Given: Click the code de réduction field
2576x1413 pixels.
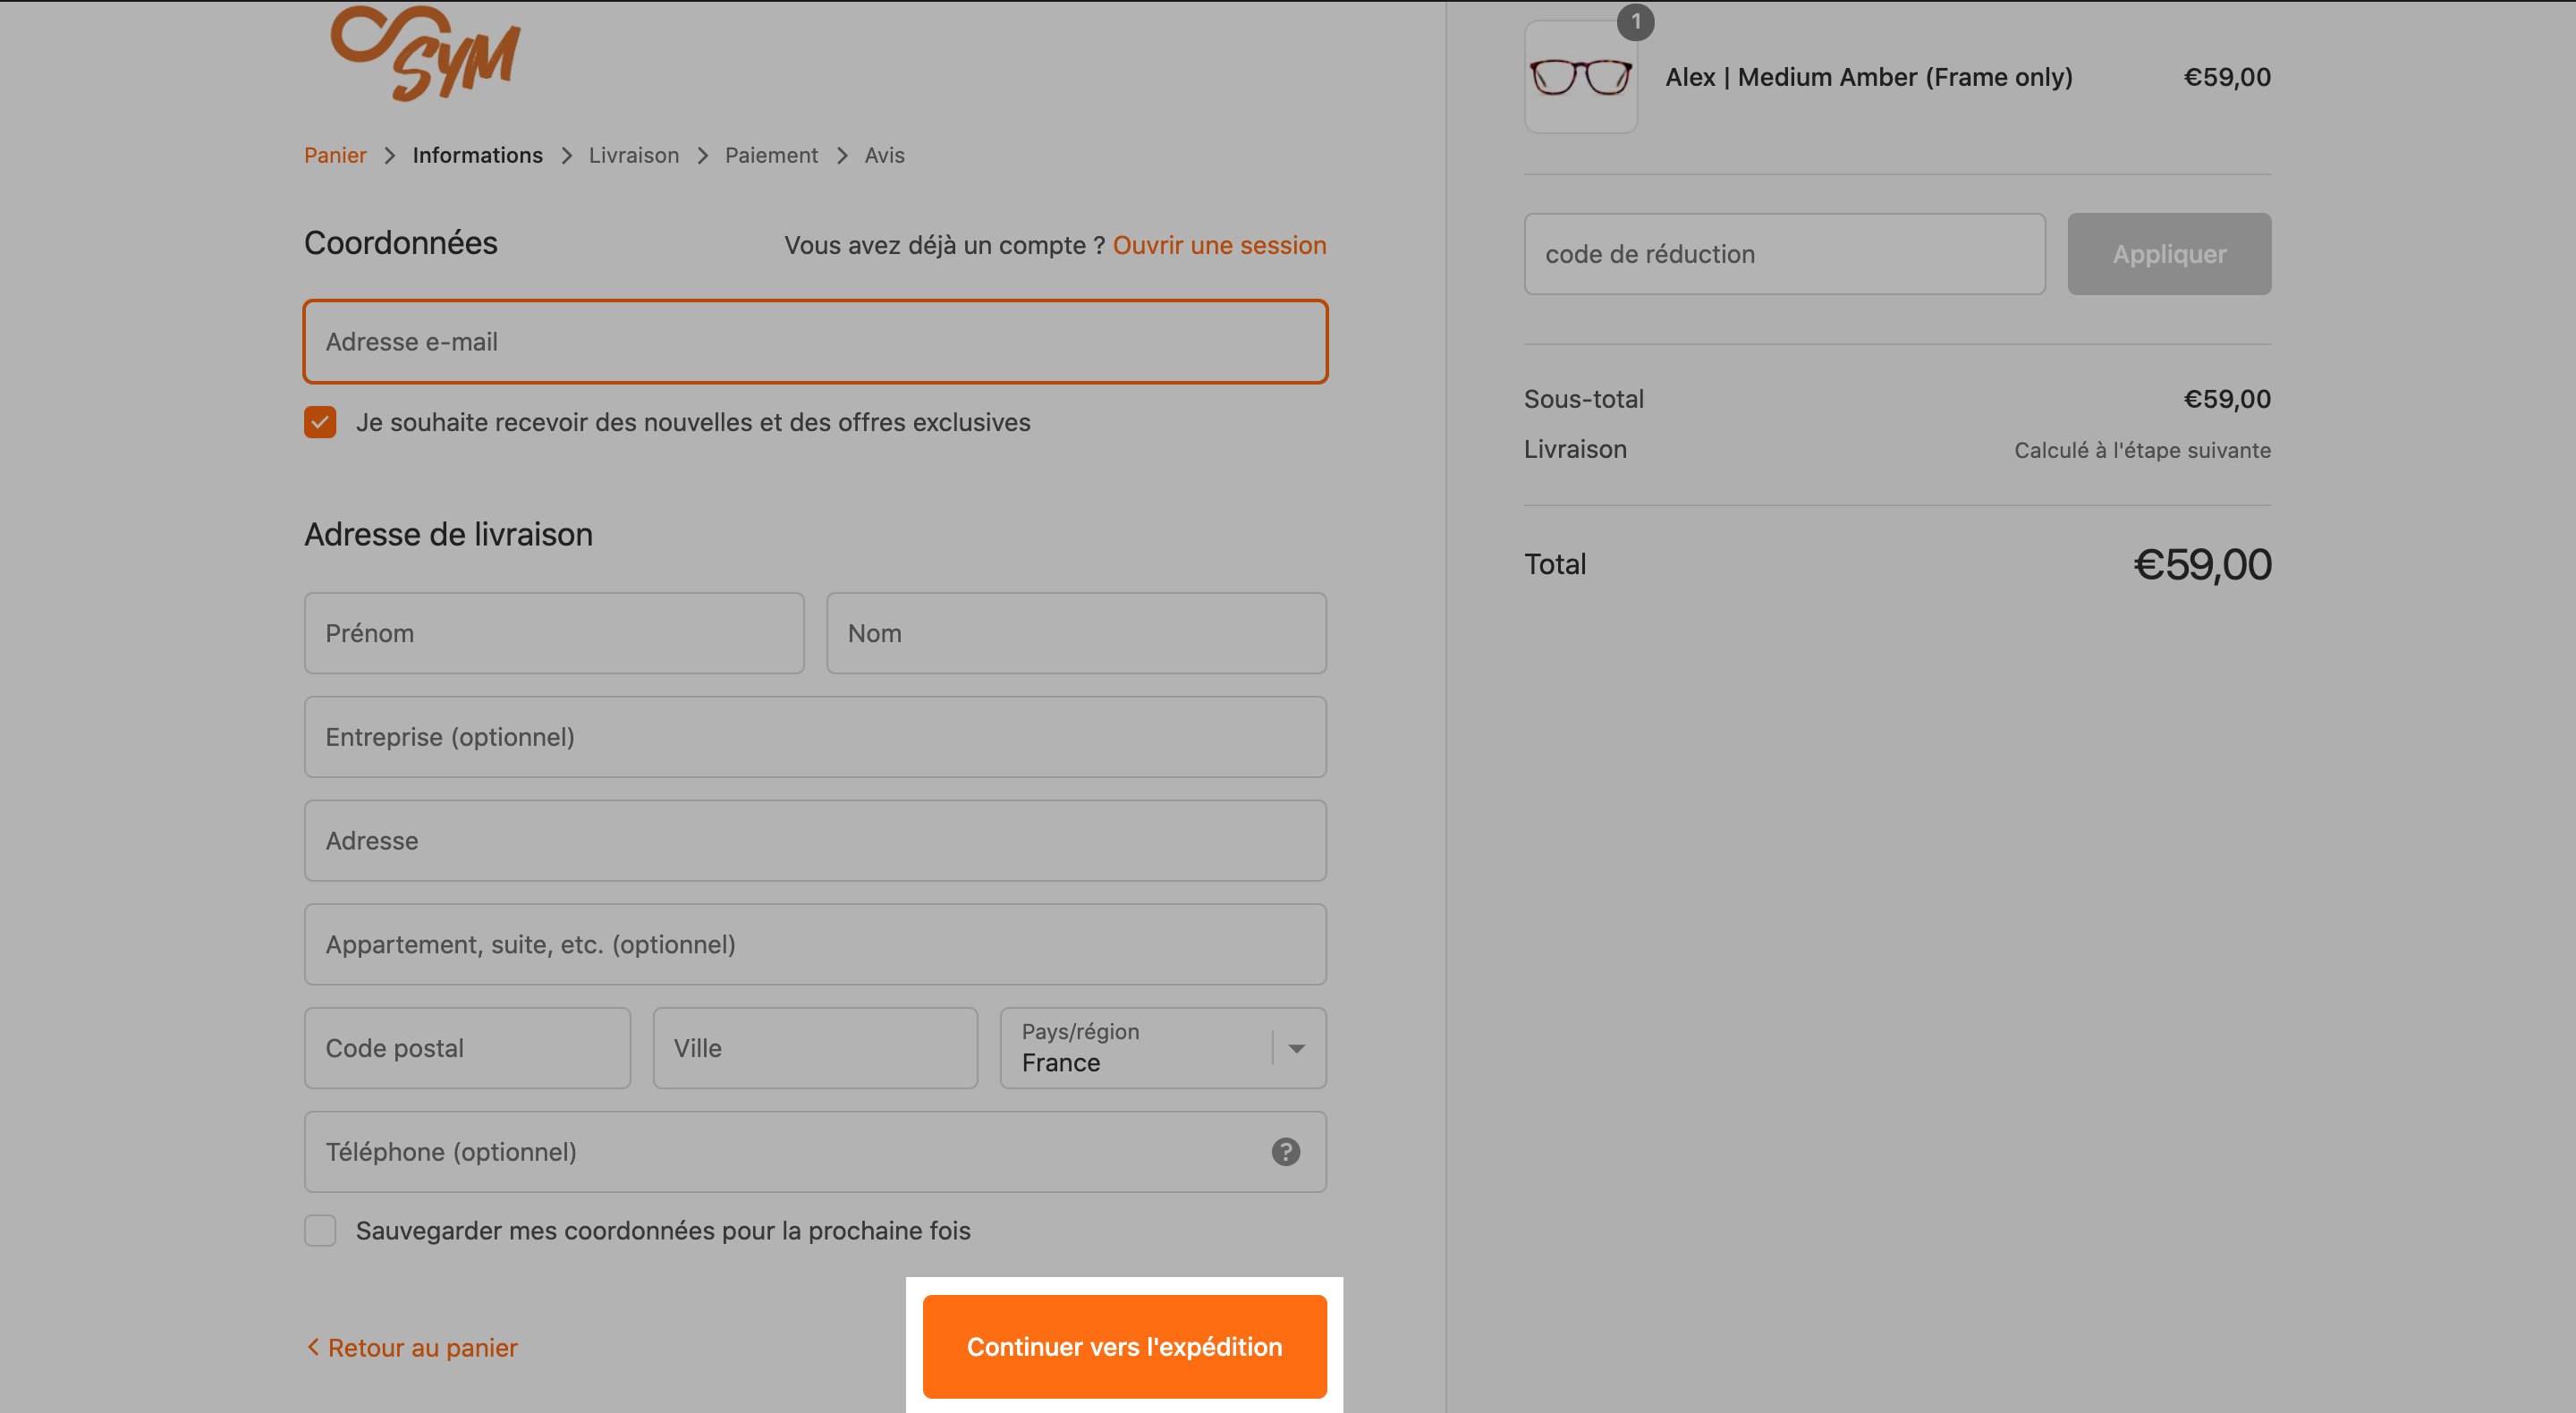Looking at the screenshot, I should 1784,254.
